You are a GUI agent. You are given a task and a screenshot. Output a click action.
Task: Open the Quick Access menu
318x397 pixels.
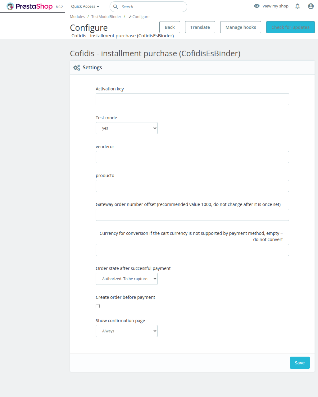pyautogui.click(x=85, y=6)
